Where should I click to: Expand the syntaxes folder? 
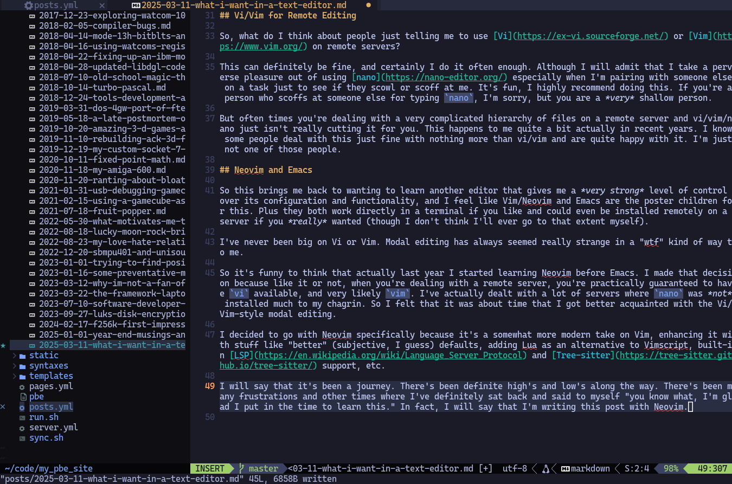coord(14,366)
